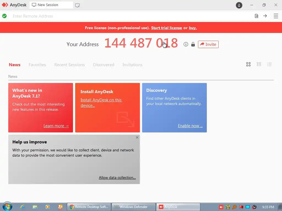
Task: Launch Internet Explorer from taskbar
Action: pyautogui.click(x=22, y=207)
